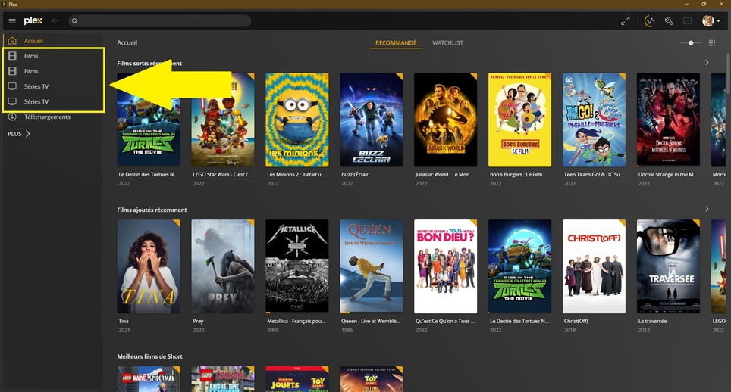Viewport: 731px width, 392px height.
Task: Open the Meilleurs films de Short heading
Action: pos(149,356)
